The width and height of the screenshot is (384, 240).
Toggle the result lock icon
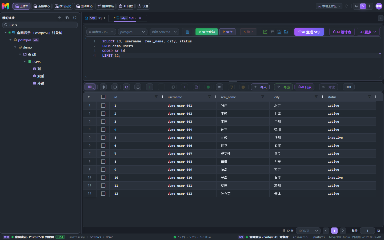pyautogui.click(x=138, y=87)
